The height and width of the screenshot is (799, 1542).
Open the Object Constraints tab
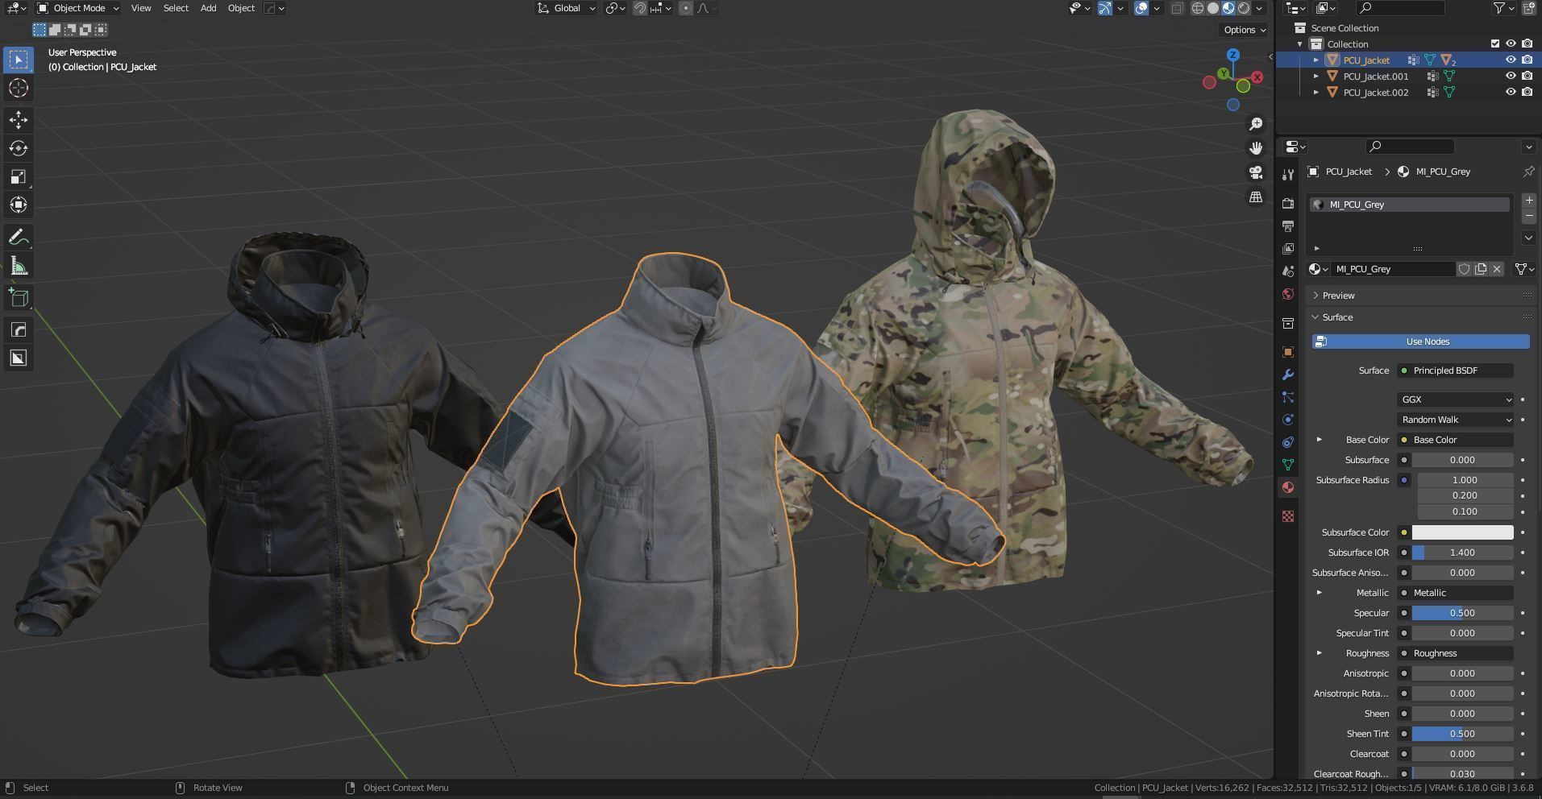tap(1288, 442)
